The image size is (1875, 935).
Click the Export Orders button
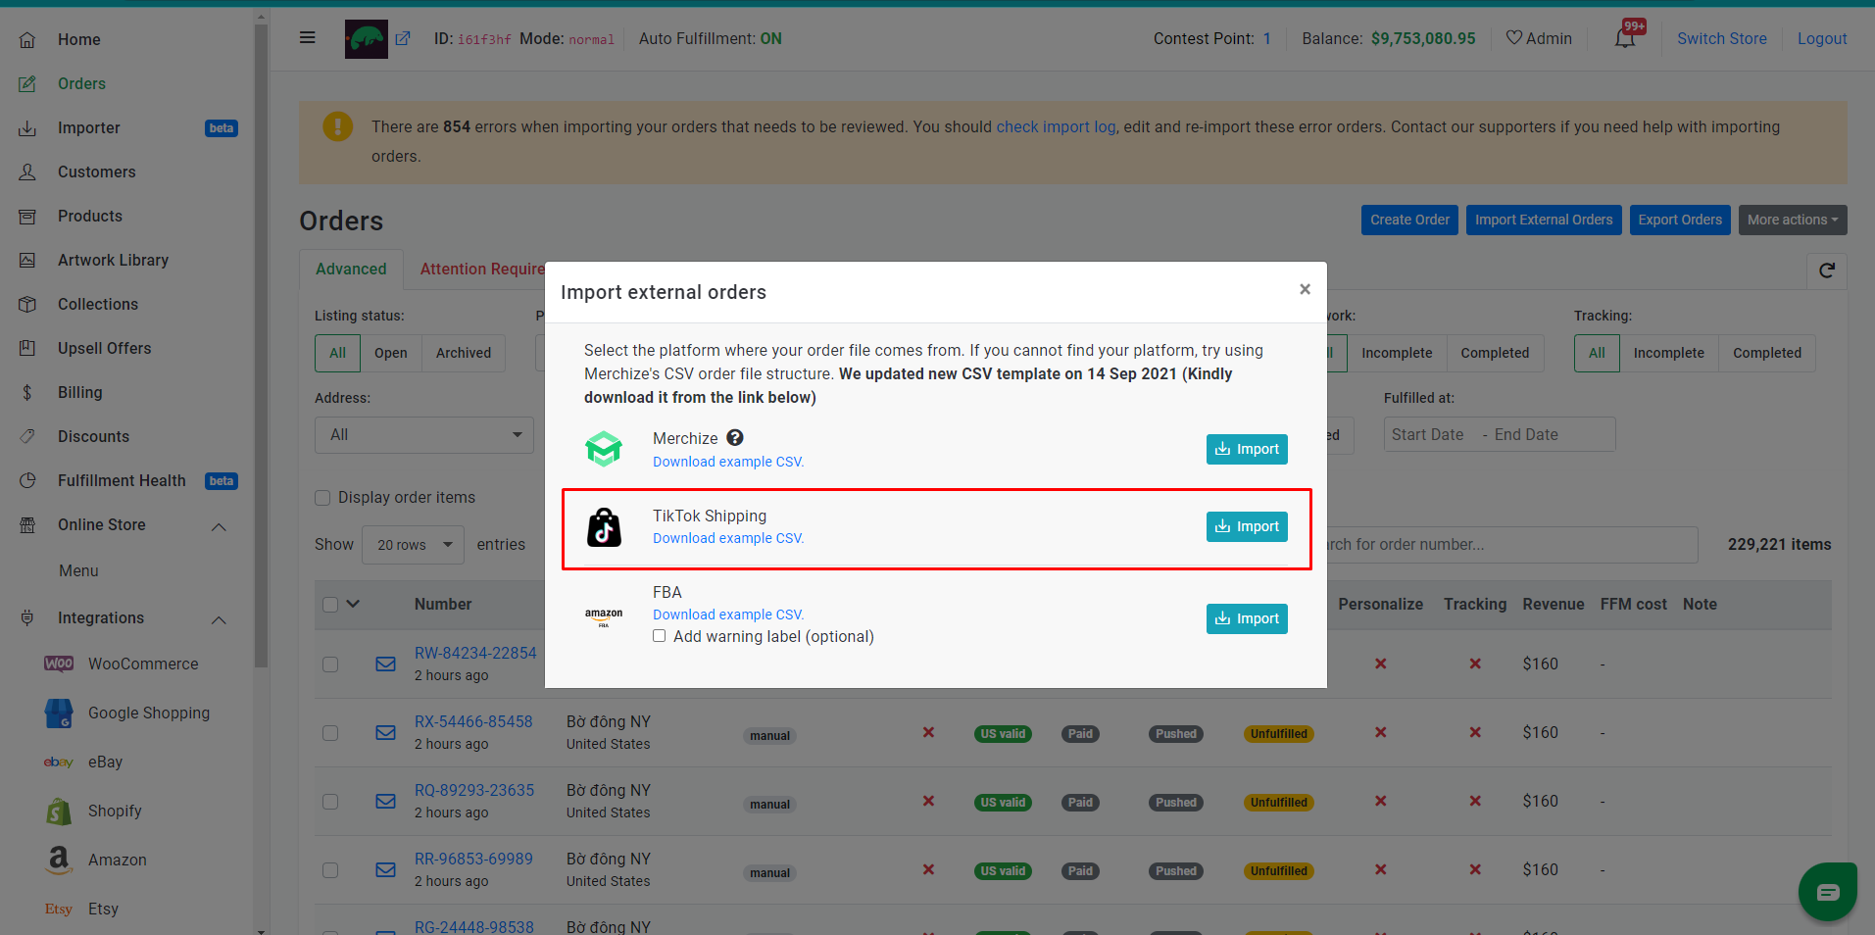tap(1680, 220)
